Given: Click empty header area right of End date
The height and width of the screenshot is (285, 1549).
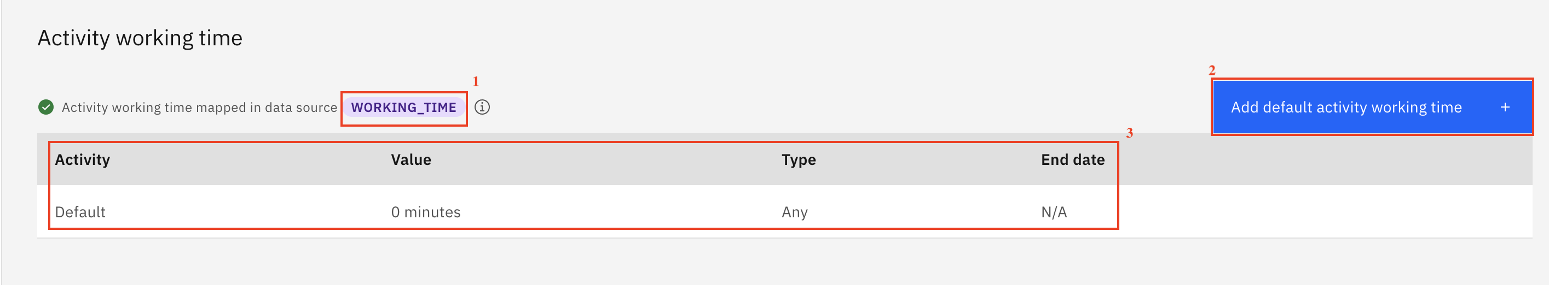Looking at the screenshot, I should 1323,159.
